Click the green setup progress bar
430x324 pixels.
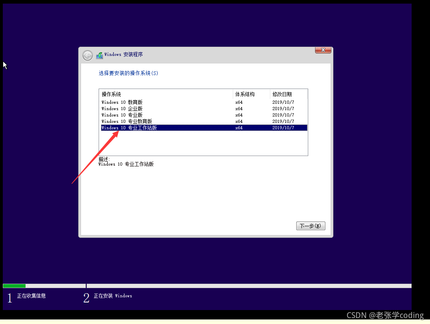coord(14,286)
